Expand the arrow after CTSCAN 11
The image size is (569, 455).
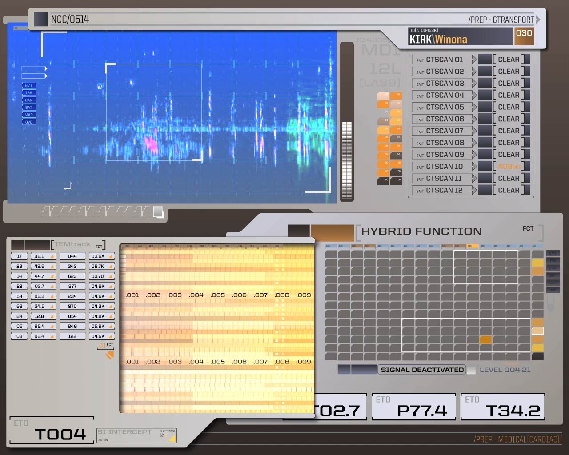coord(474,179)
